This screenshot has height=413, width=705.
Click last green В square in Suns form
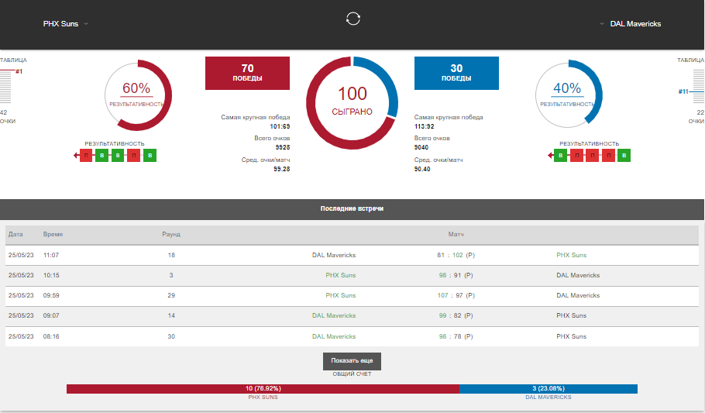[x=150, y=156]
